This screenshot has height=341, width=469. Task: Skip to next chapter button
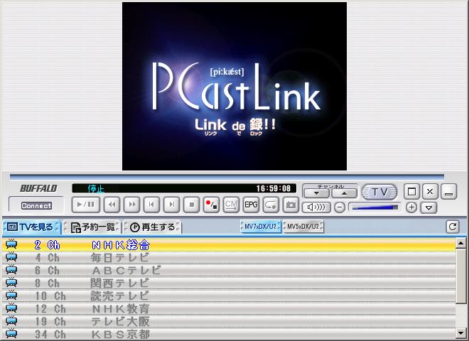point(171,205)
